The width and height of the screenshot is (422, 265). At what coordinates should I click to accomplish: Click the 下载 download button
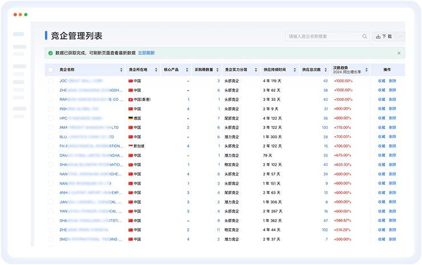pyautogui.click(x=383, y=36)
